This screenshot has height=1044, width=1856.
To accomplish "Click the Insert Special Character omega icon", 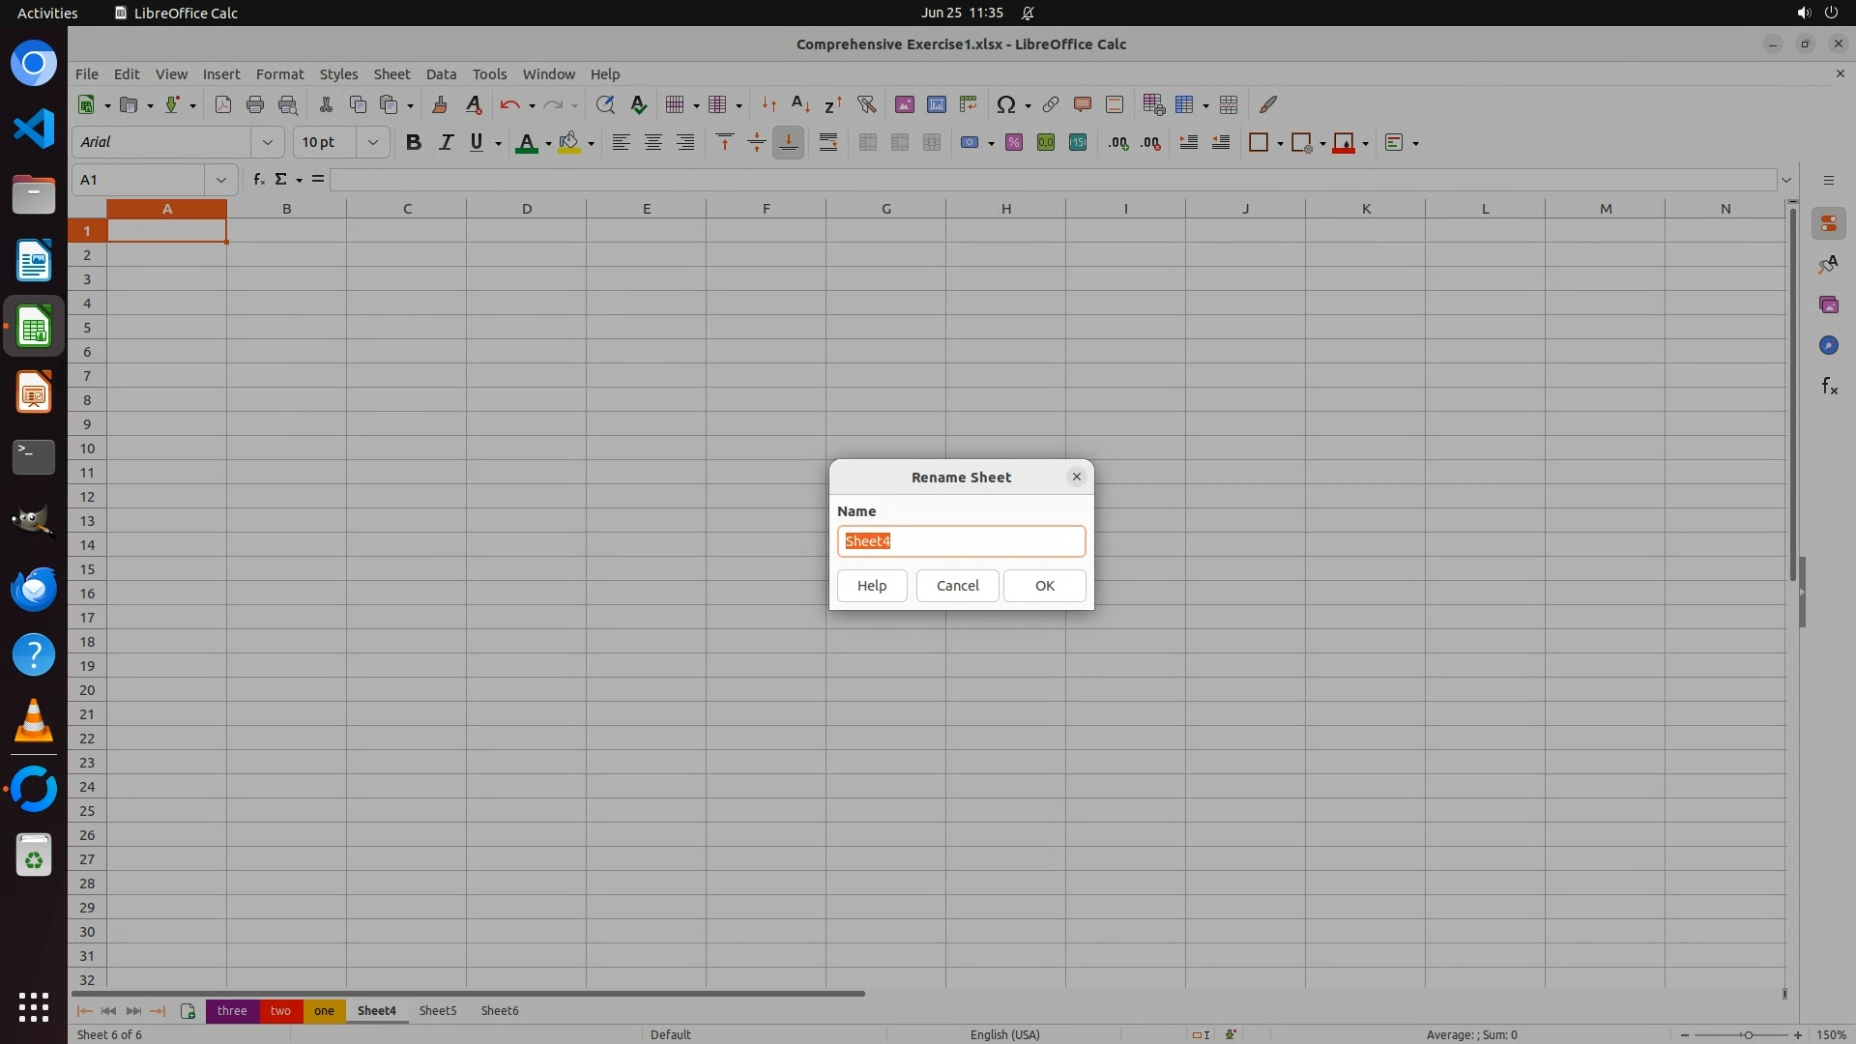I will 1005,104.
